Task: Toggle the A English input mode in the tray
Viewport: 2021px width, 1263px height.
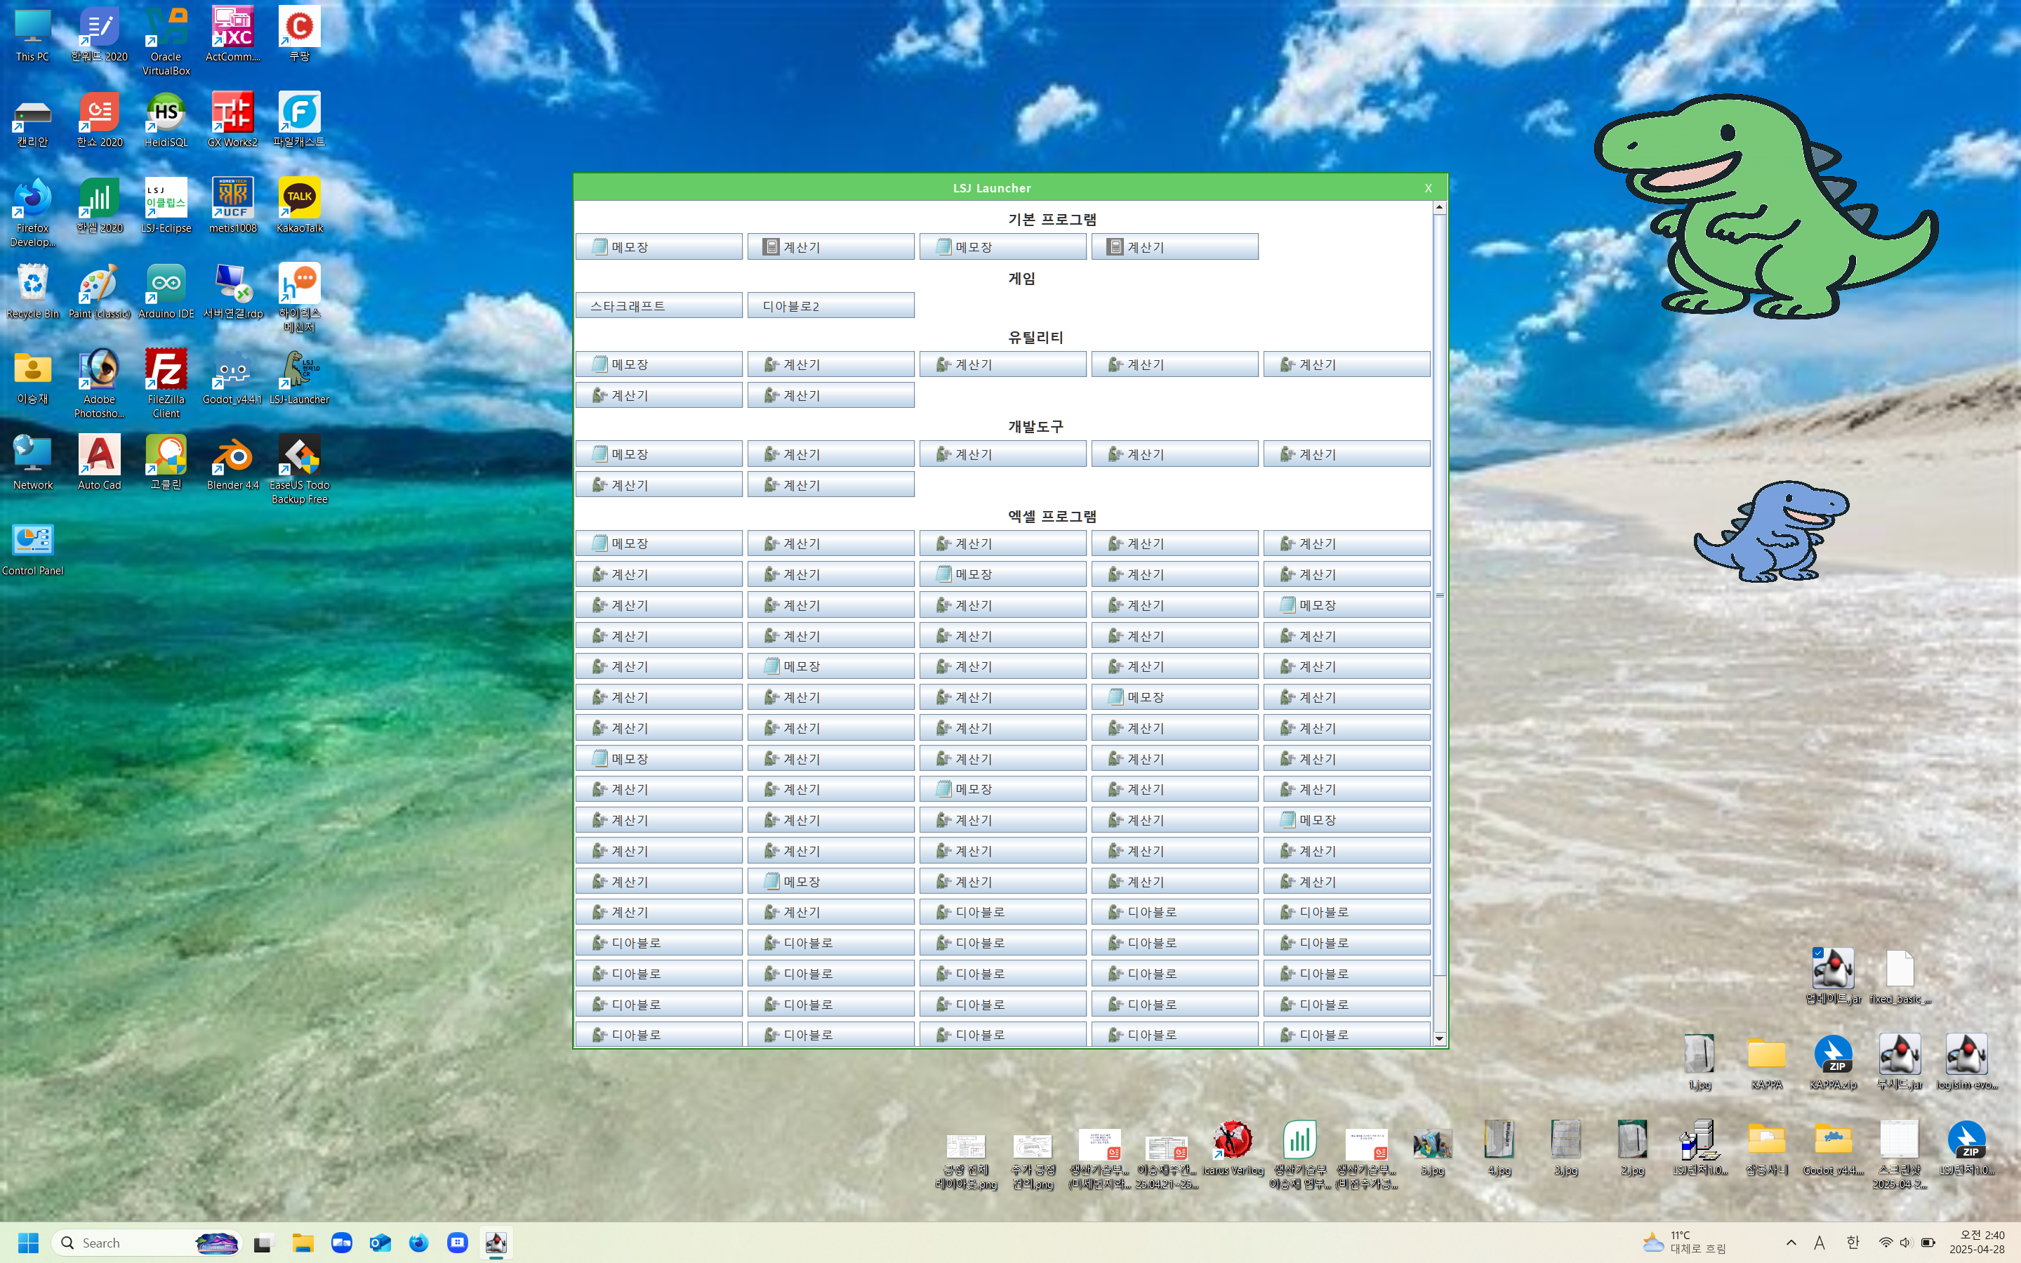Action: point(1819,1243)
